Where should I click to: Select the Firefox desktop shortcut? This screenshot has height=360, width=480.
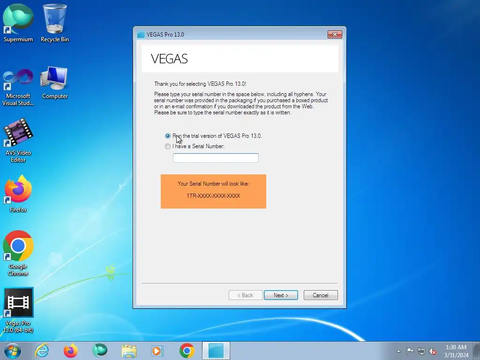tap(18, 194)
